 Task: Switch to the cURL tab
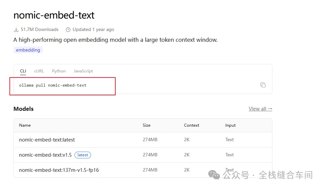(x=39, y=71)
